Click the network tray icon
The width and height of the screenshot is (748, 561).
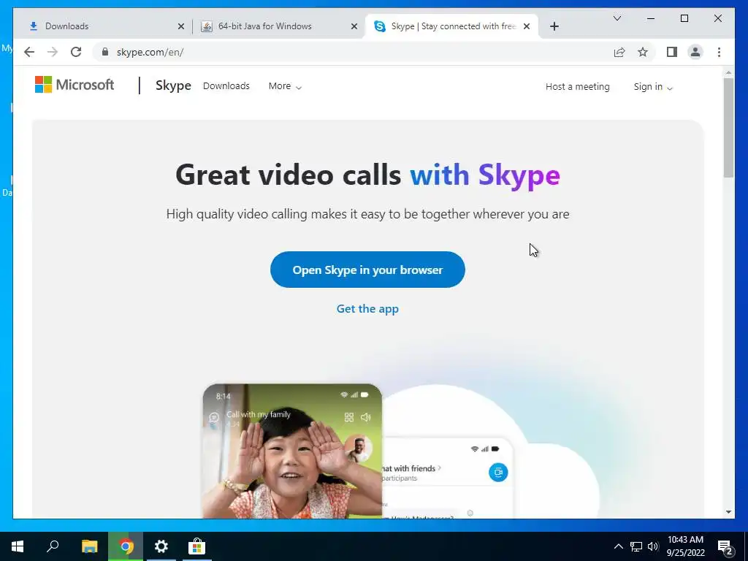[636, 546]
